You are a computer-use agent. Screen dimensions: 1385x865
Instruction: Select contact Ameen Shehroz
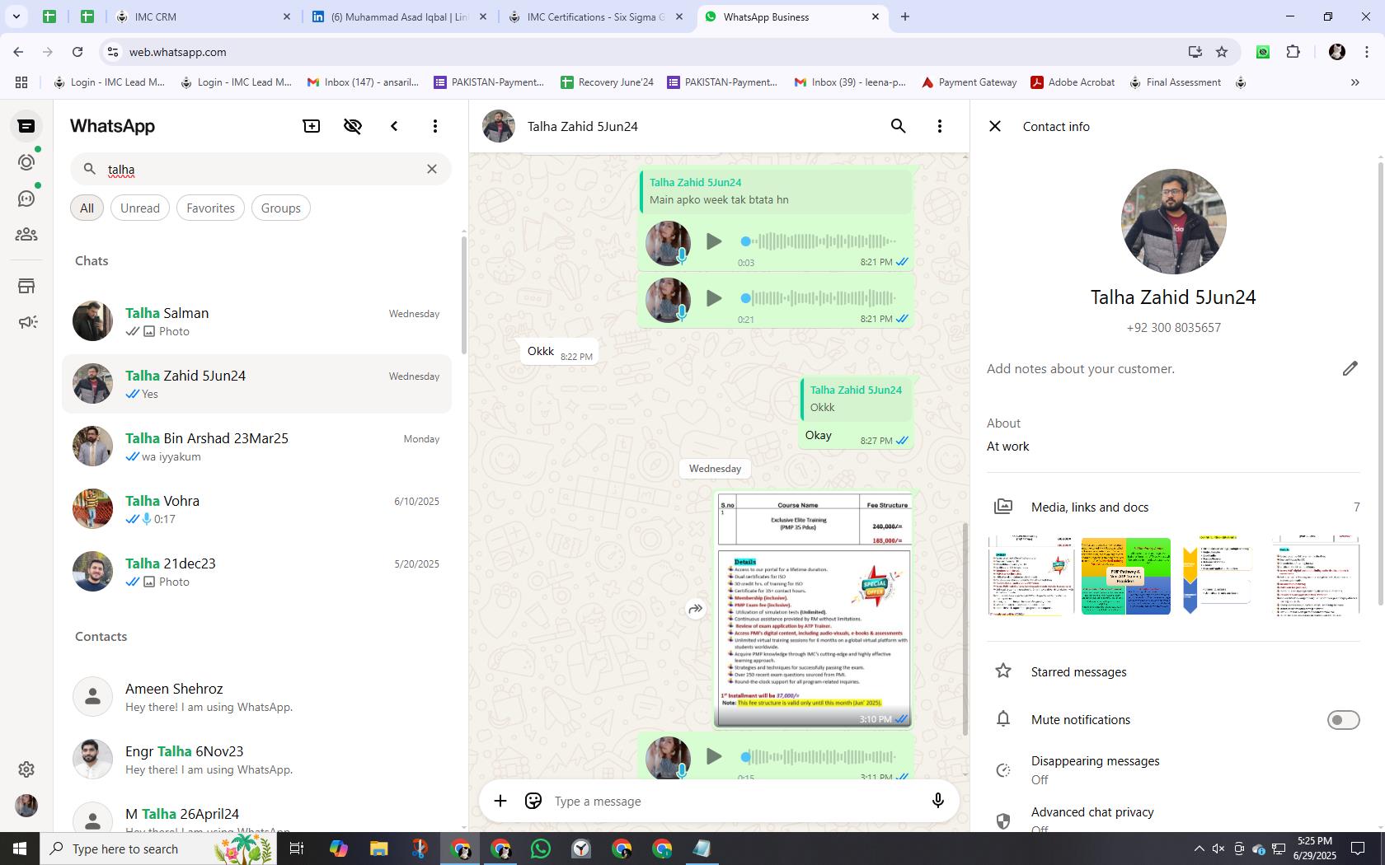pos(257,697)
